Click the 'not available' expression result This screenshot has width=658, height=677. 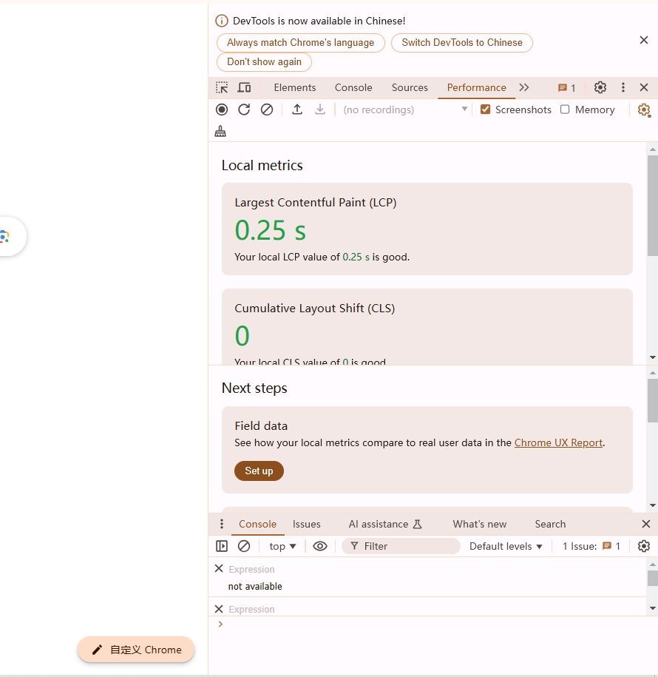(x=255, y=586)
